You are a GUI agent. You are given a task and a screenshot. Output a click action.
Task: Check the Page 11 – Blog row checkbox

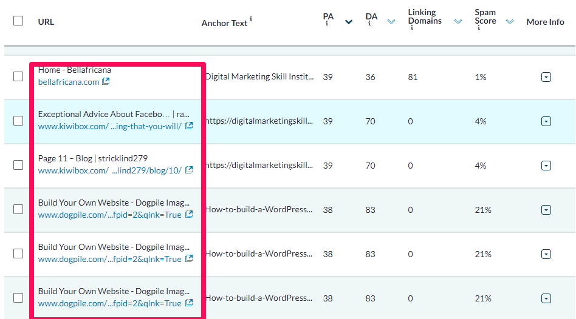18,165
